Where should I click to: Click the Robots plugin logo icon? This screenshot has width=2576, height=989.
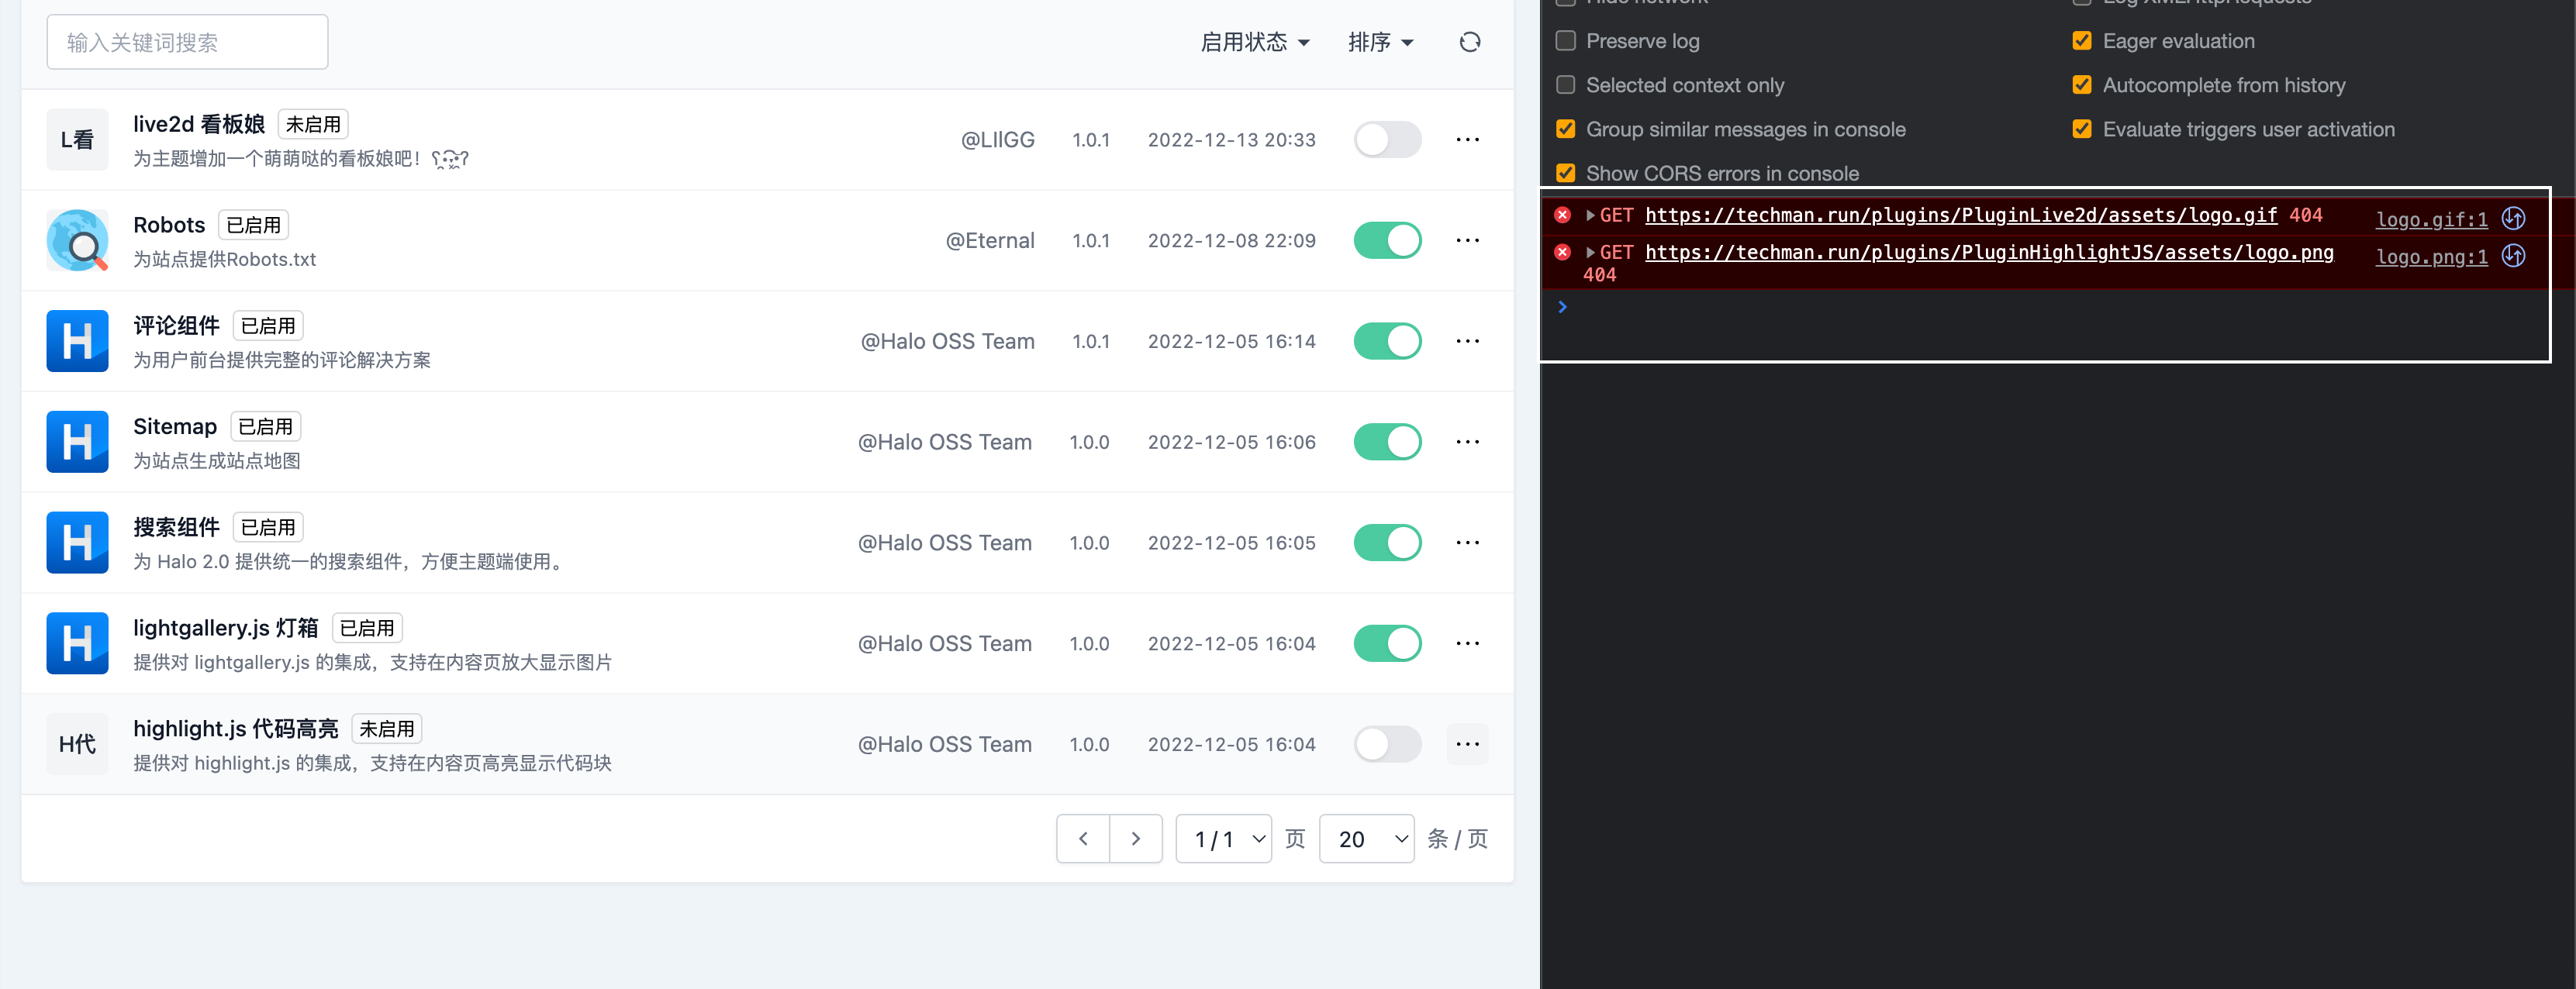tap(77, 240)
